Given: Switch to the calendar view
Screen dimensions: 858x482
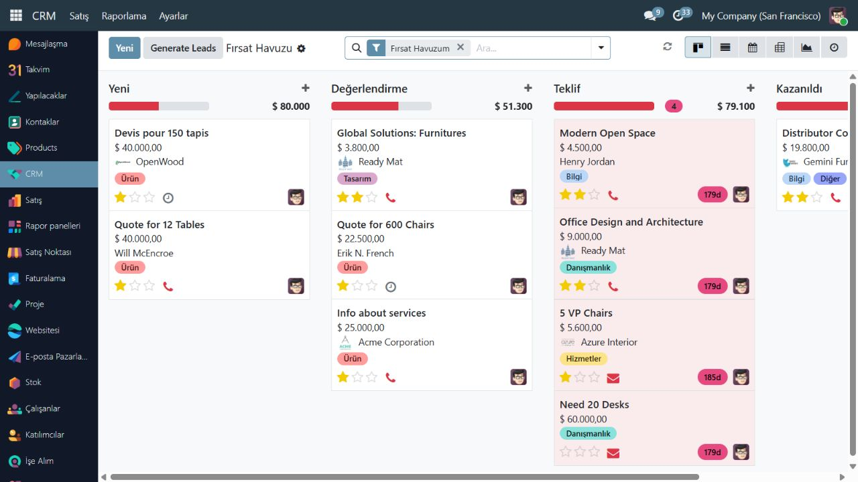Looking at the screenshot, I should coord(753,48).
